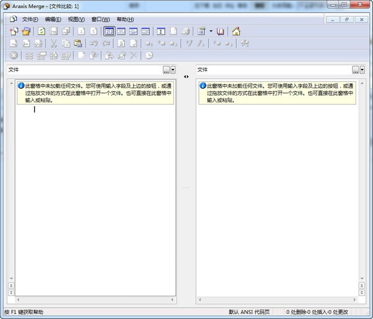Click the right pane file path field
Screen dimensions: 373x319
coord(274,70)
